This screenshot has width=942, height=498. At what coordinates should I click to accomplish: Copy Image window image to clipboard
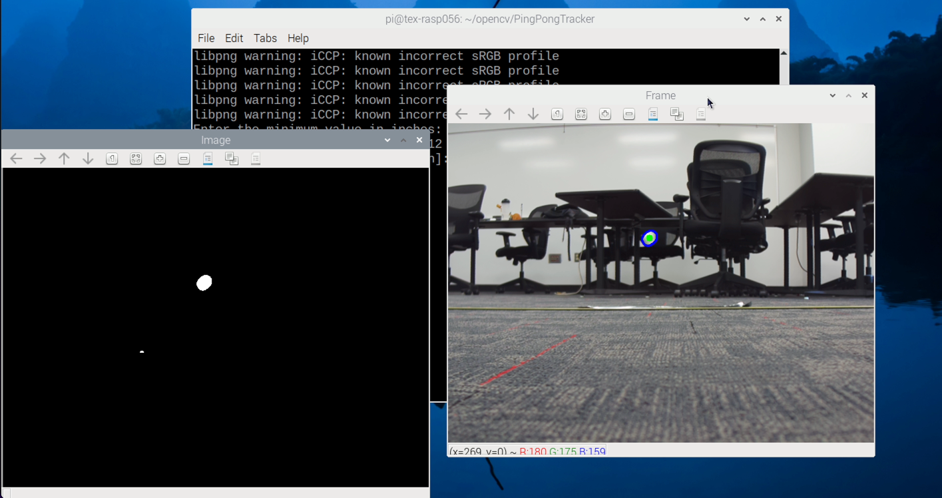[232, 158]
